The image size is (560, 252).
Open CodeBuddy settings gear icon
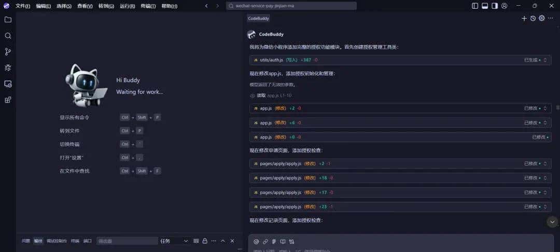pos(542,18)
